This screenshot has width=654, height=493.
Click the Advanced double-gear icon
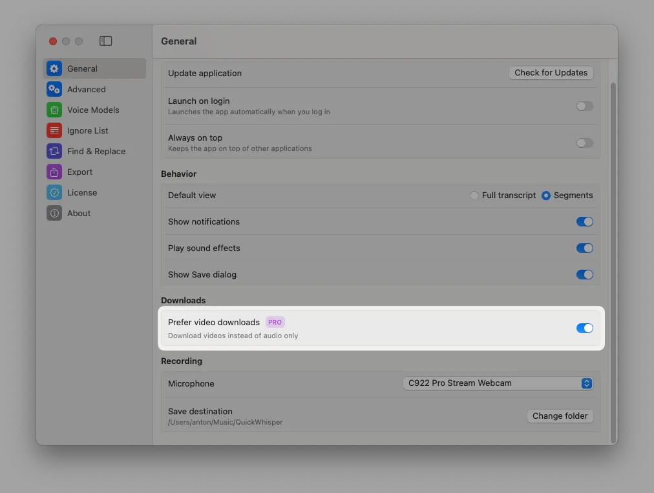tap(54, 89)
